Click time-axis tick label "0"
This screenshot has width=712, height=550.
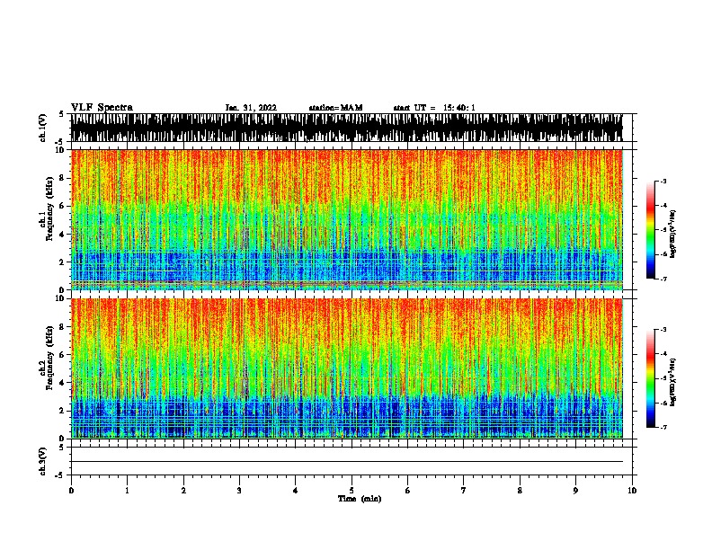71,490
